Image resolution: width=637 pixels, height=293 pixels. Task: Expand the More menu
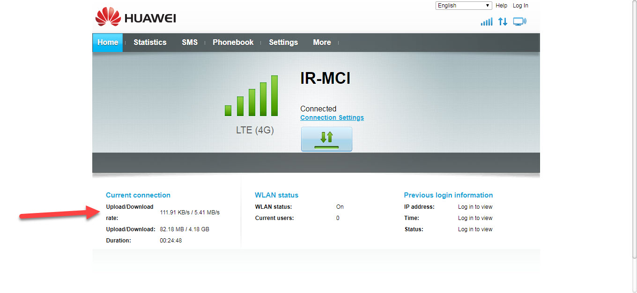(x=322, y=43)
